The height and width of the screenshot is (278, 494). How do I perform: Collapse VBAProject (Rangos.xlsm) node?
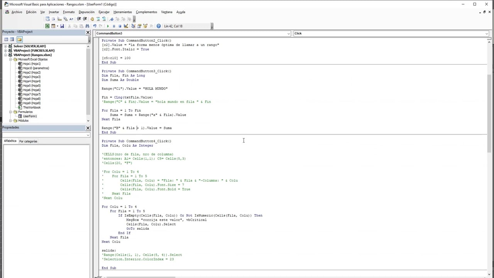tap(5, 55)
